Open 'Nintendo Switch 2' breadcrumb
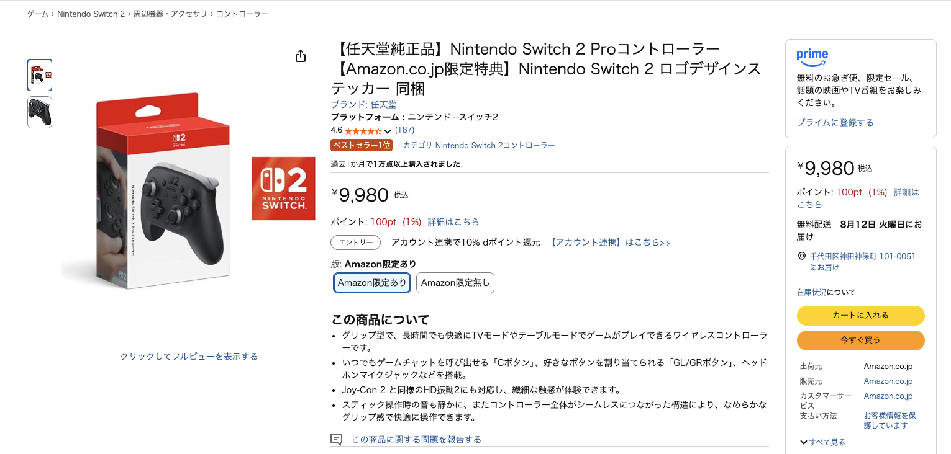 pyautogui.click(x=91, y=14)
